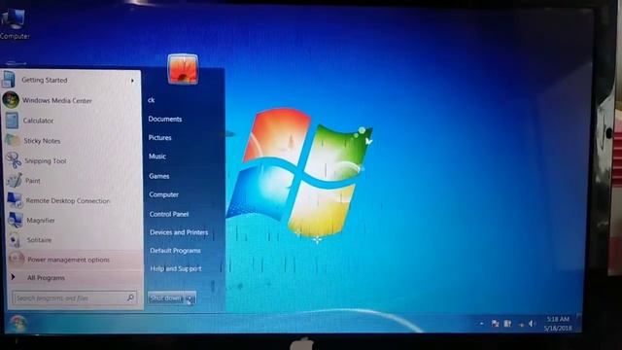This screenshot has height=350, width=622.
Task: Click the volume speaker tray icon
Action: click(532, 324)
